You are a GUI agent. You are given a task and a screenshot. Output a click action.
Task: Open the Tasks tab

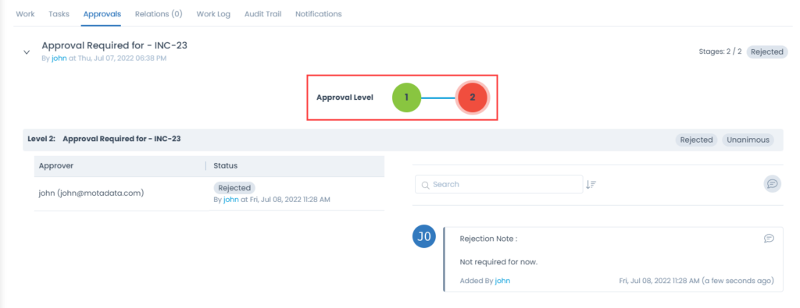[x=59, y=14]
